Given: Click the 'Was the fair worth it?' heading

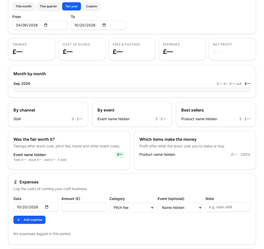Looking at the screenshot, I should pyautogui.click(x=34, y=139).
